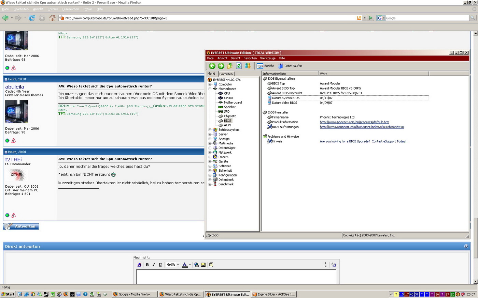This screenshot has height=298, width=478.
Task: Toggle bold formatting in reply editor
Action: tap(147, 265)
